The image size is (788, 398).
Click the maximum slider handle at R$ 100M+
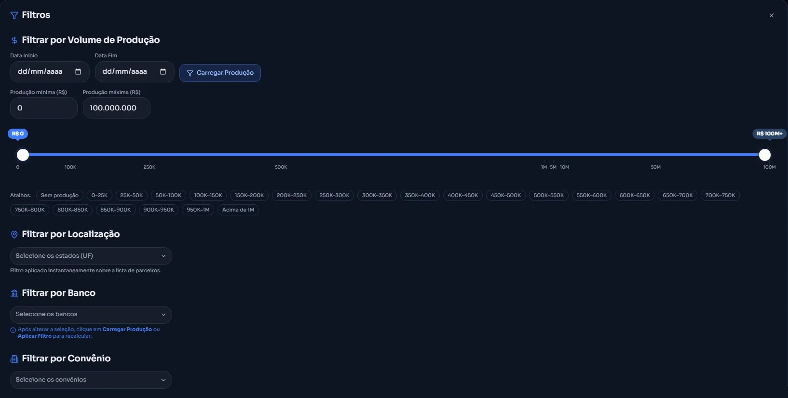[x=765, y=155]
